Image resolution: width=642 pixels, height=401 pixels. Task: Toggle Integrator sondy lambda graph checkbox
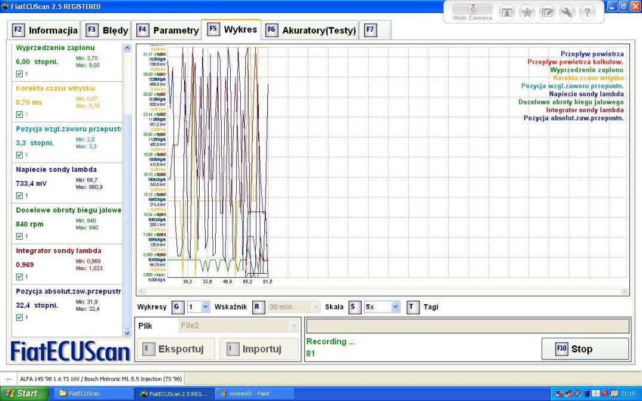click(x=19, y=277)
